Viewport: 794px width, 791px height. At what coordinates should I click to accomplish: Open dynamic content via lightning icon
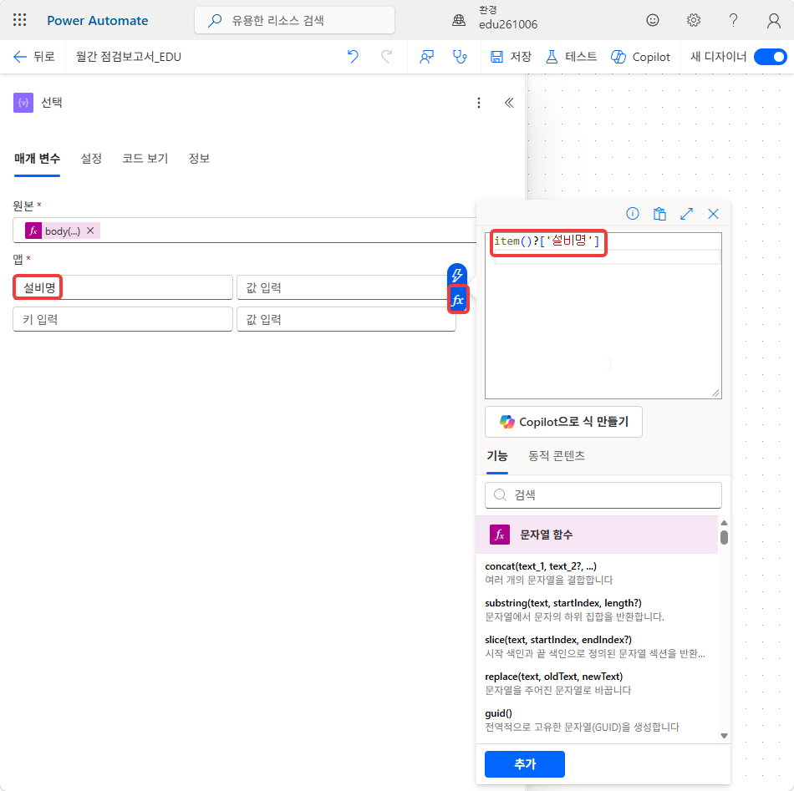456,276
